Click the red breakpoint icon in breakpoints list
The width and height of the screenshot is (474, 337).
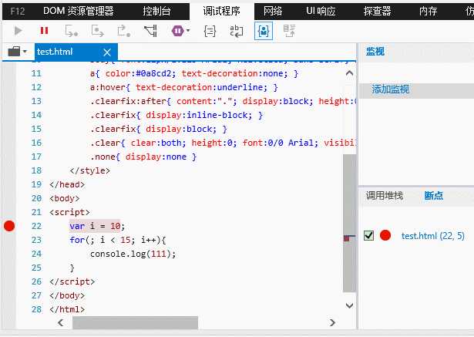click(385, 235)
